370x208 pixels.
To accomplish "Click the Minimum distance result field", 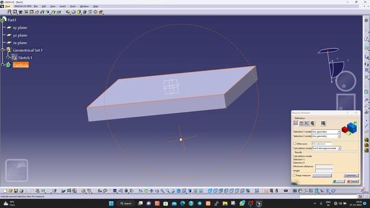I will click(324, 166).
